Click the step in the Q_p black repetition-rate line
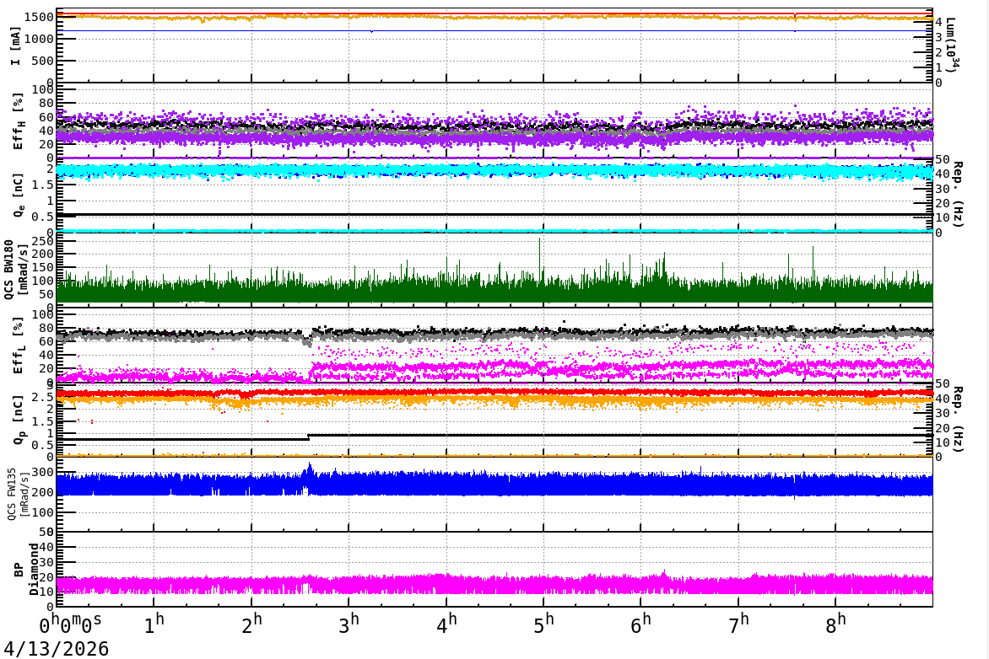This screenshot has height=659, width=989. click(308, 437)
